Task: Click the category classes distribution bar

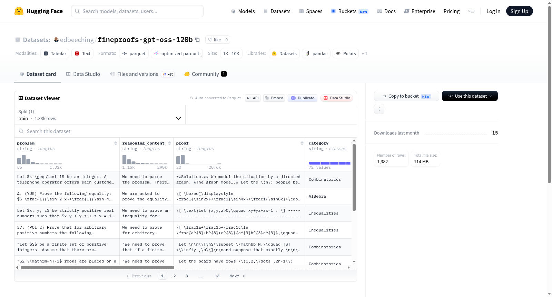Action: (329, 163)
